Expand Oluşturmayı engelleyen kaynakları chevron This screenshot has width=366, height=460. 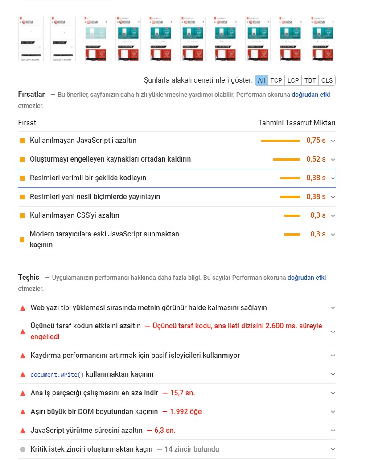click(333, 160)
